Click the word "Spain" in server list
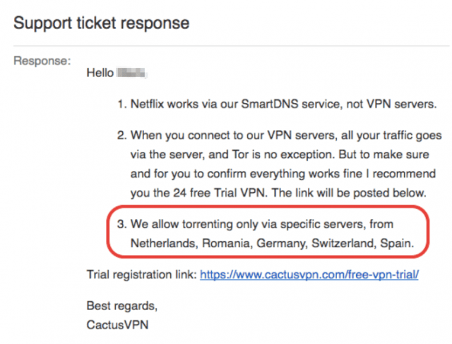 click(397, 244)
